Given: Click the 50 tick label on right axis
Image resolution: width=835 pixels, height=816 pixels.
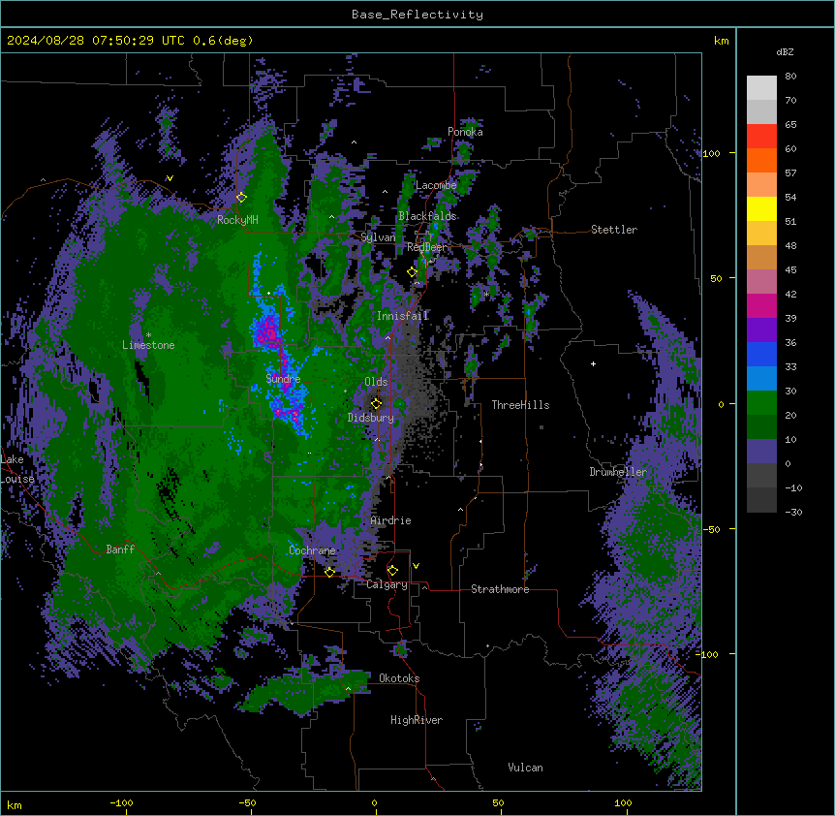Looking at the screenshot, I should click(716, 278).
